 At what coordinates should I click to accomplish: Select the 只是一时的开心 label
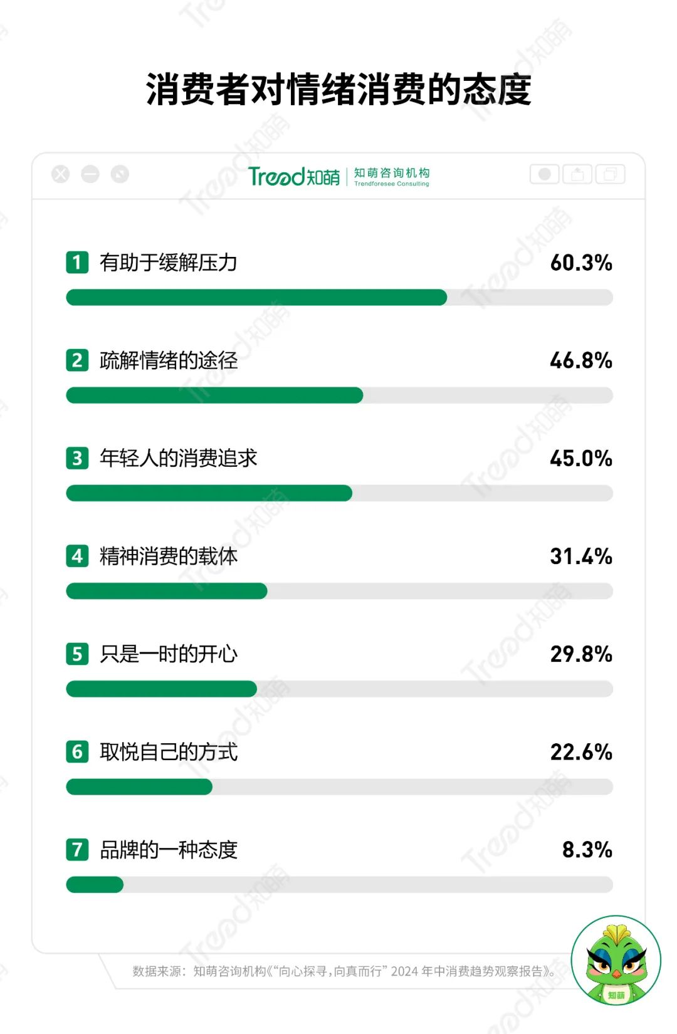169,654
